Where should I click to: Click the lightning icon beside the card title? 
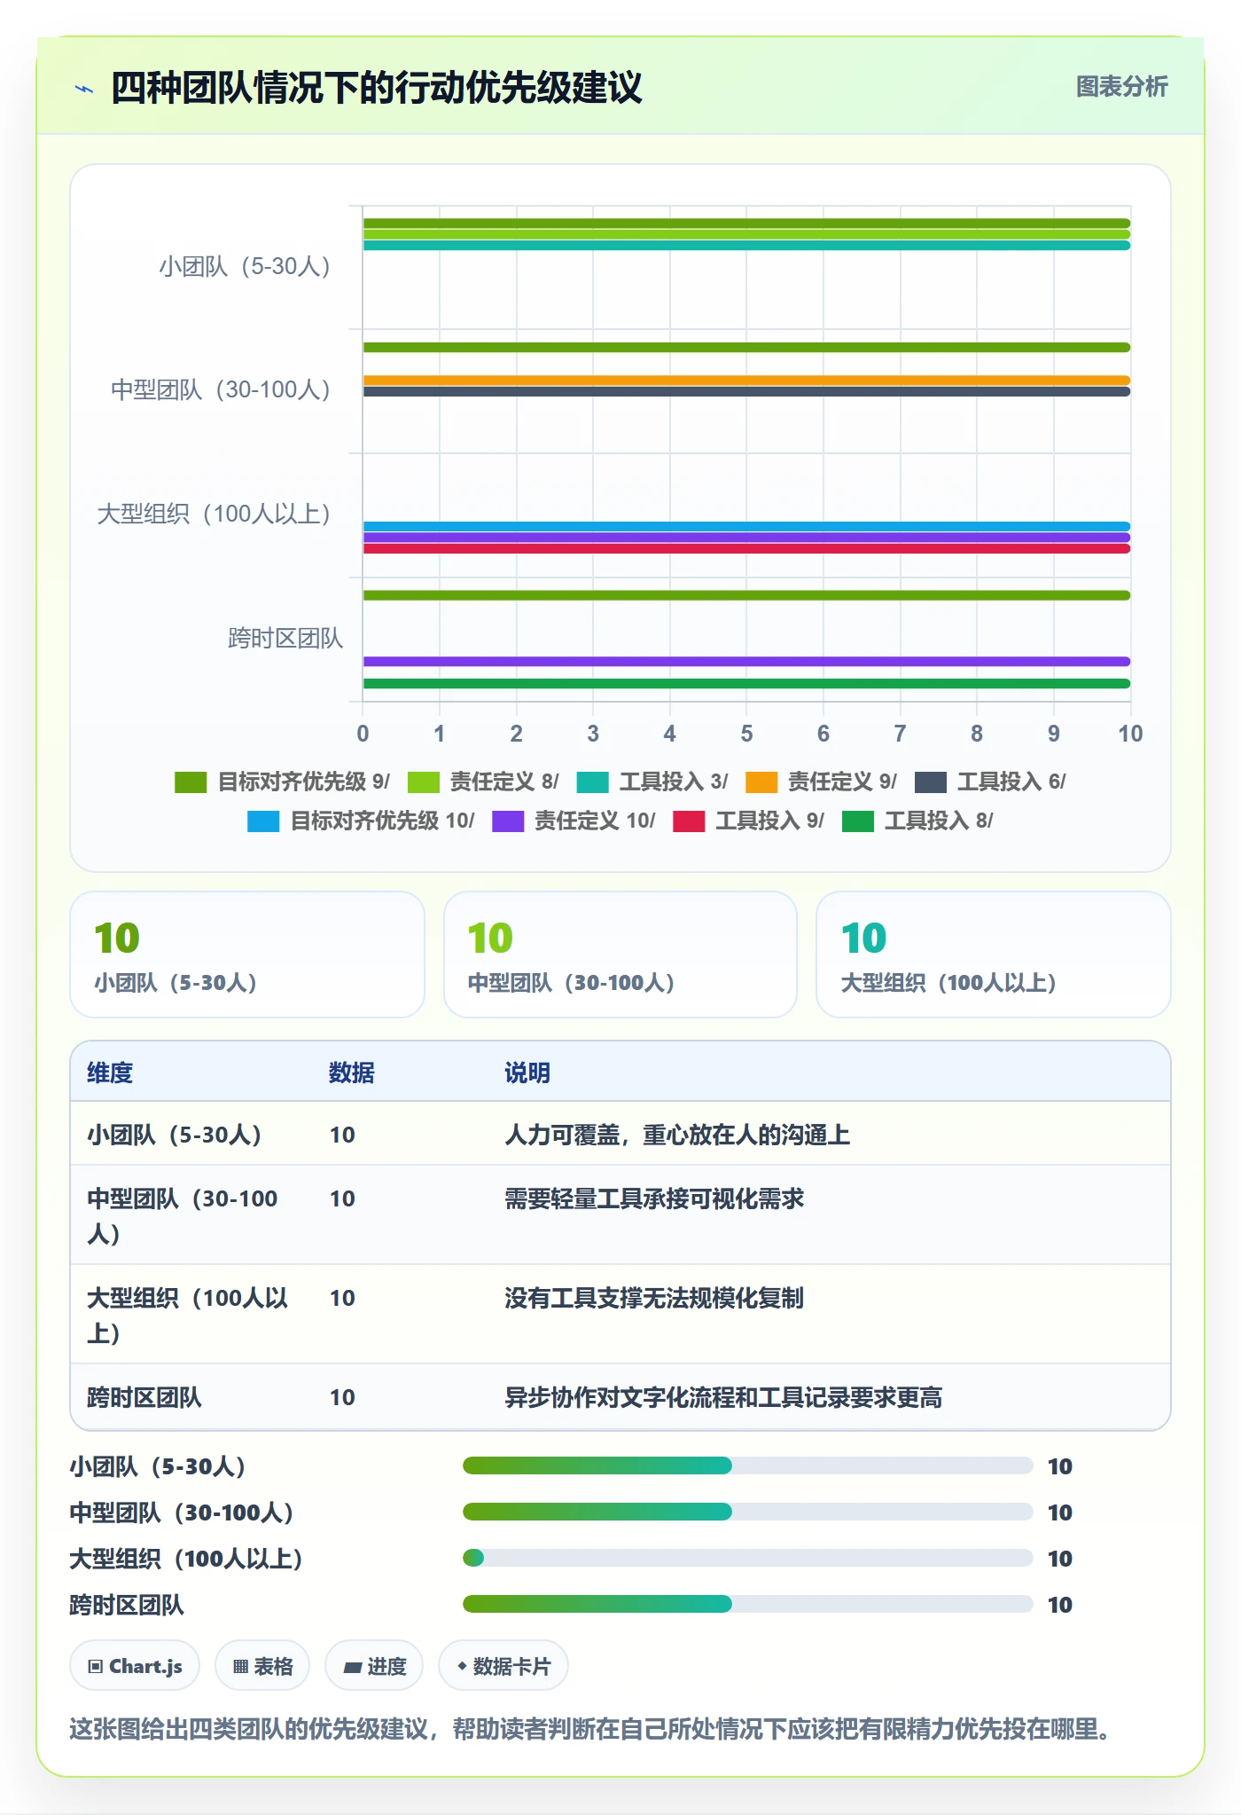(84, 89)
